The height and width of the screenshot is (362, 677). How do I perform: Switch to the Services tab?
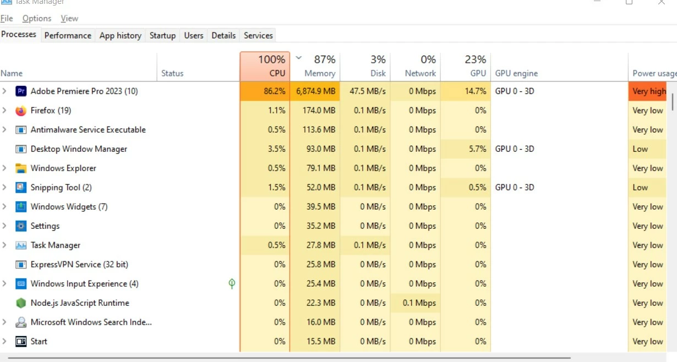[x=258, y=35]
